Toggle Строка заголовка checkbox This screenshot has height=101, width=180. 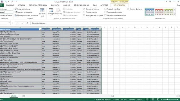pyautogui.click(x=84, y=9)
